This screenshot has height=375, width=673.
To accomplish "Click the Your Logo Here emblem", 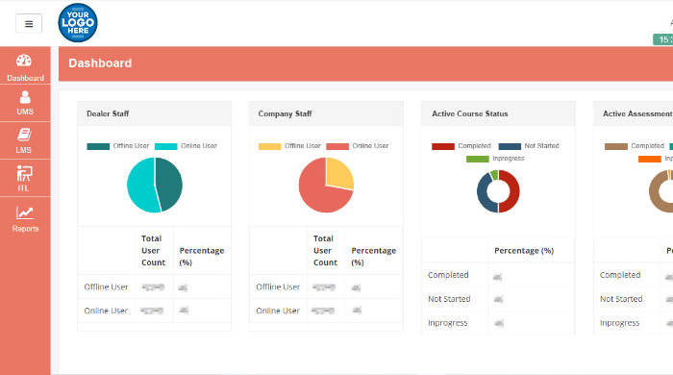I will click(x=78, y=23).
